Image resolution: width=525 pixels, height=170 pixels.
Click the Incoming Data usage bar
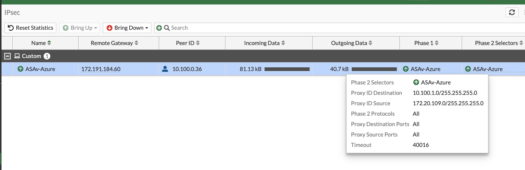pos(287,69)
